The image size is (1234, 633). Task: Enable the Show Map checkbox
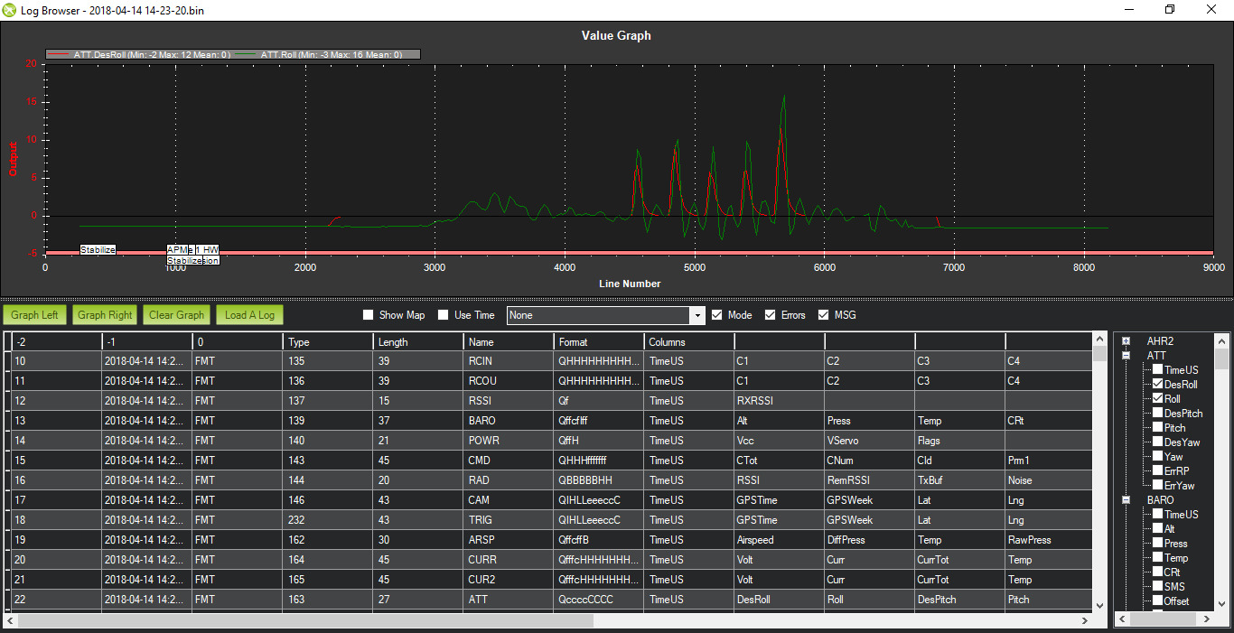[x=368, y=315]
